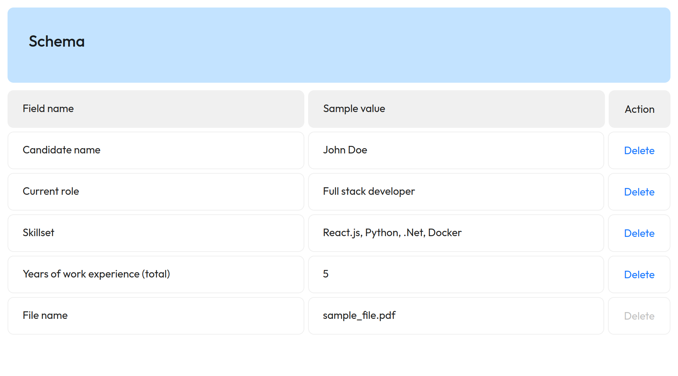
Task: Click the John Doe sample value
Action: (x=345, y=150)
